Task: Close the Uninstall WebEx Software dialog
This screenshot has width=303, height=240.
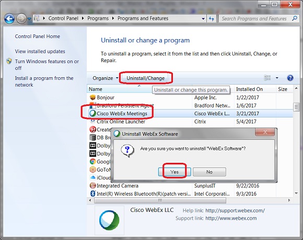Action: point(265,132)
